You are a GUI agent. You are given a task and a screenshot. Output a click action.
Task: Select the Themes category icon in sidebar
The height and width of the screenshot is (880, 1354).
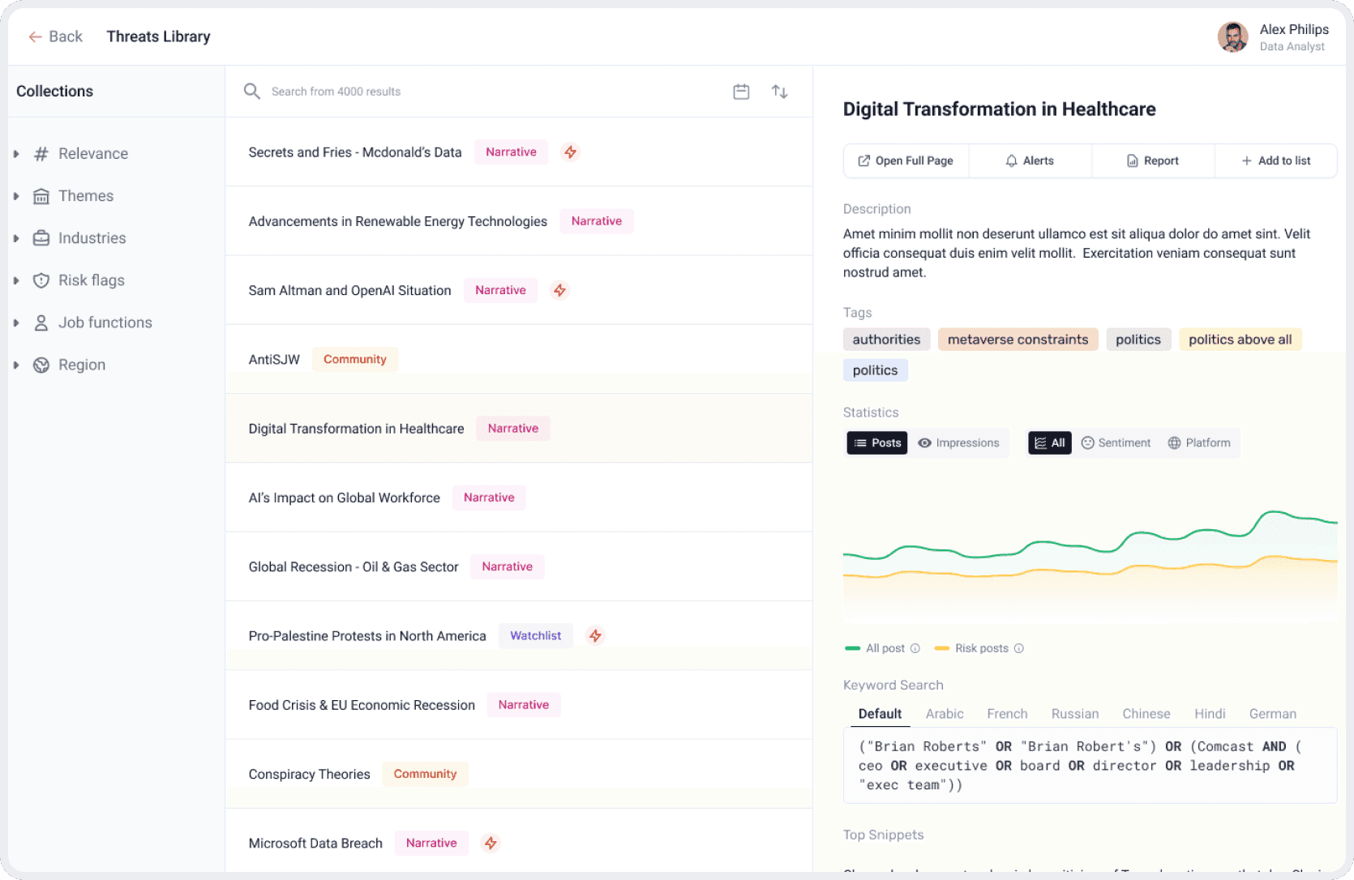coord(41,195)
